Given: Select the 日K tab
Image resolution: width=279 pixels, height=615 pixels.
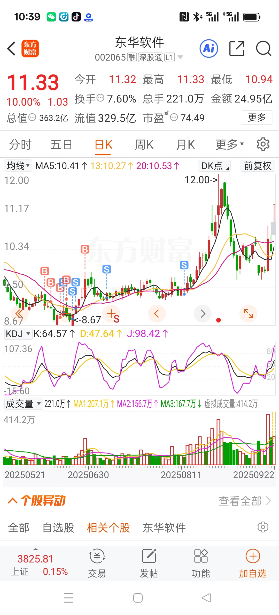Looking at the screenshot, I should tap(103, 144).
